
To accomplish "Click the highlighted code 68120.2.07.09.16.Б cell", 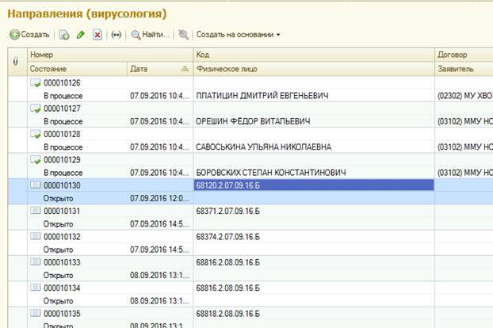I will [314, 185].
